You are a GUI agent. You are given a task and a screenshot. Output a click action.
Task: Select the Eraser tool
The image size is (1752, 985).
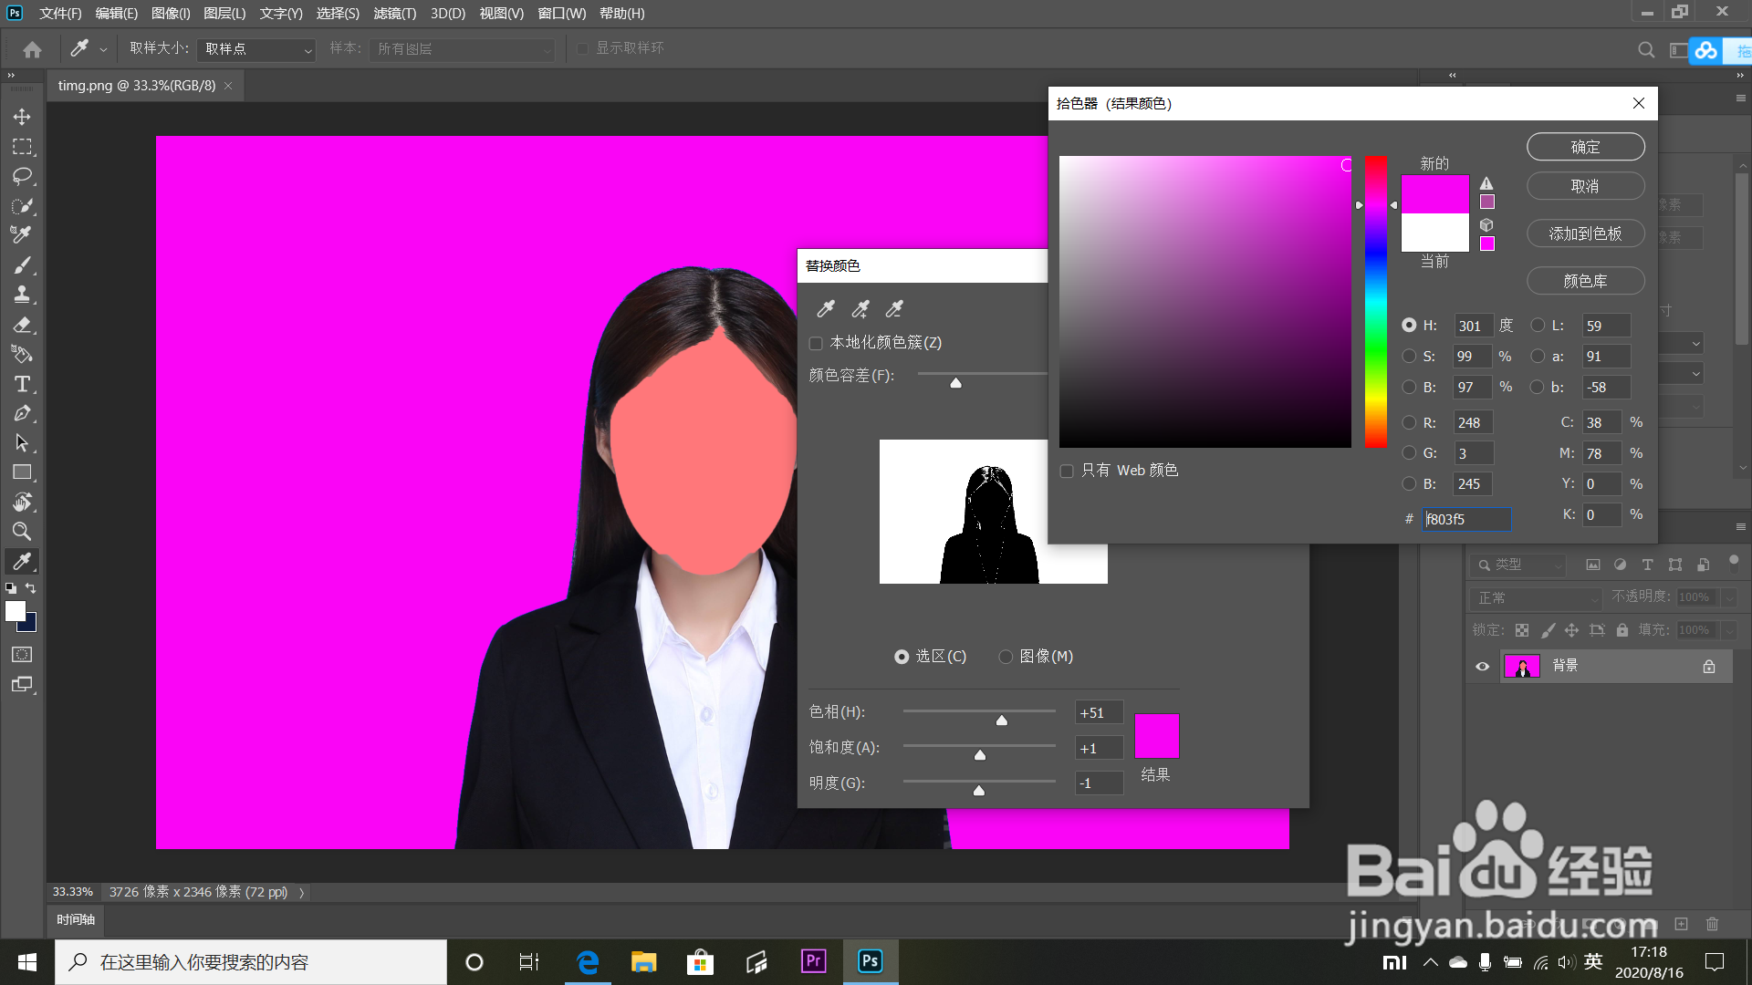22,325
